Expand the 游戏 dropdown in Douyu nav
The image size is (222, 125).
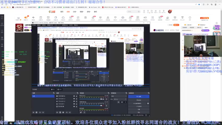click(89, 12)
